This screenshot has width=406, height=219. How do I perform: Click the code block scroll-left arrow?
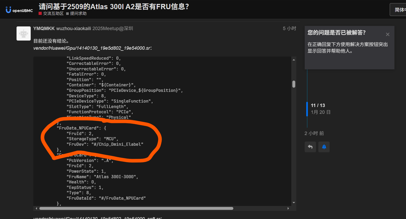tap(36, 209)
